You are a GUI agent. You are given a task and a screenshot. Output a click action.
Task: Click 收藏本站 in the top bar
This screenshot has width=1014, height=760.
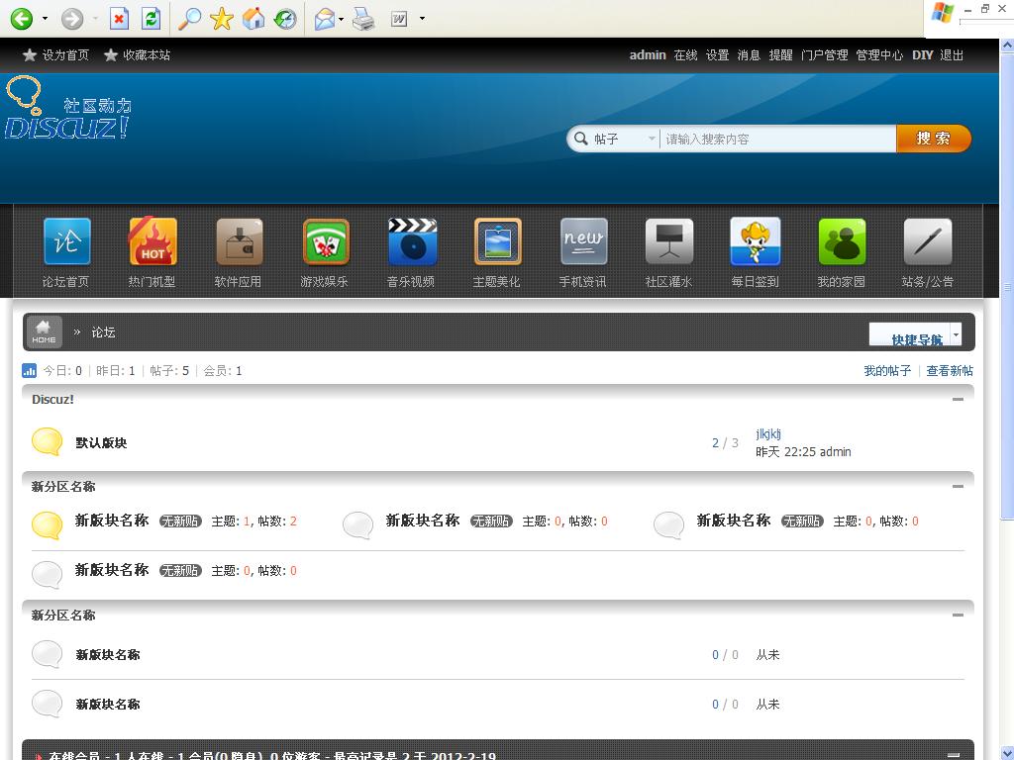click(x=147, y=55)
